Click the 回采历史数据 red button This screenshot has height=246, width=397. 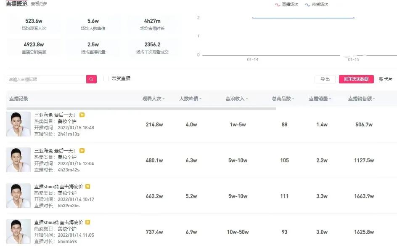coord(356,79)
